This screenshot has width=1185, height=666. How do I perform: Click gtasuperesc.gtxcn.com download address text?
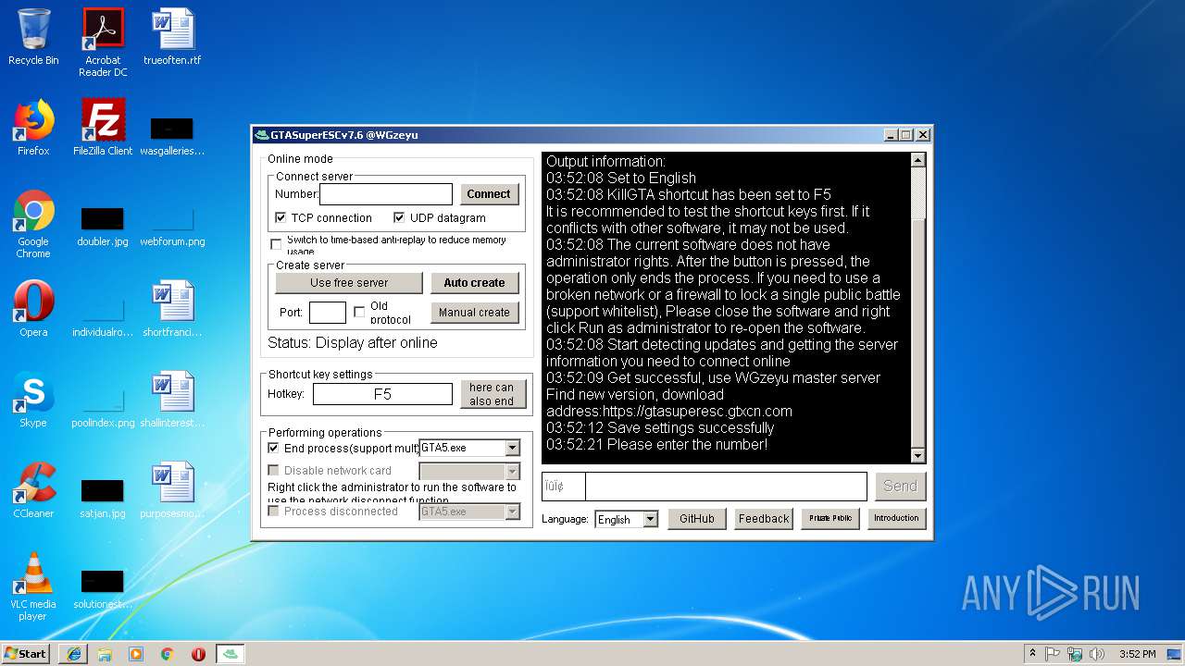point(668,412)
